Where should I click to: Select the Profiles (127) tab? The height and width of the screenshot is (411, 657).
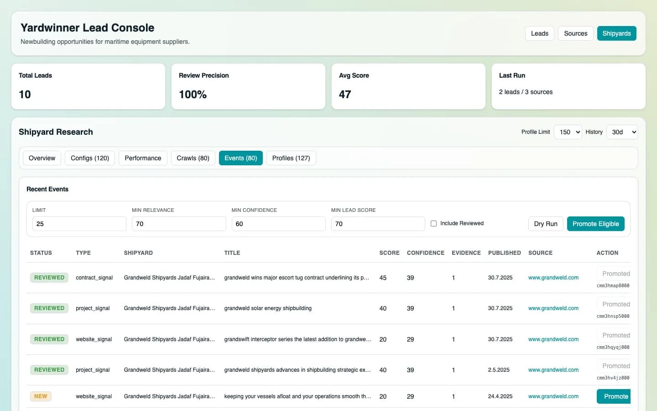pos(291,158)
